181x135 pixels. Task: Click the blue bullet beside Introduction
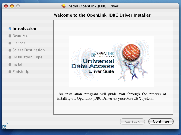(x=10, y=29)
